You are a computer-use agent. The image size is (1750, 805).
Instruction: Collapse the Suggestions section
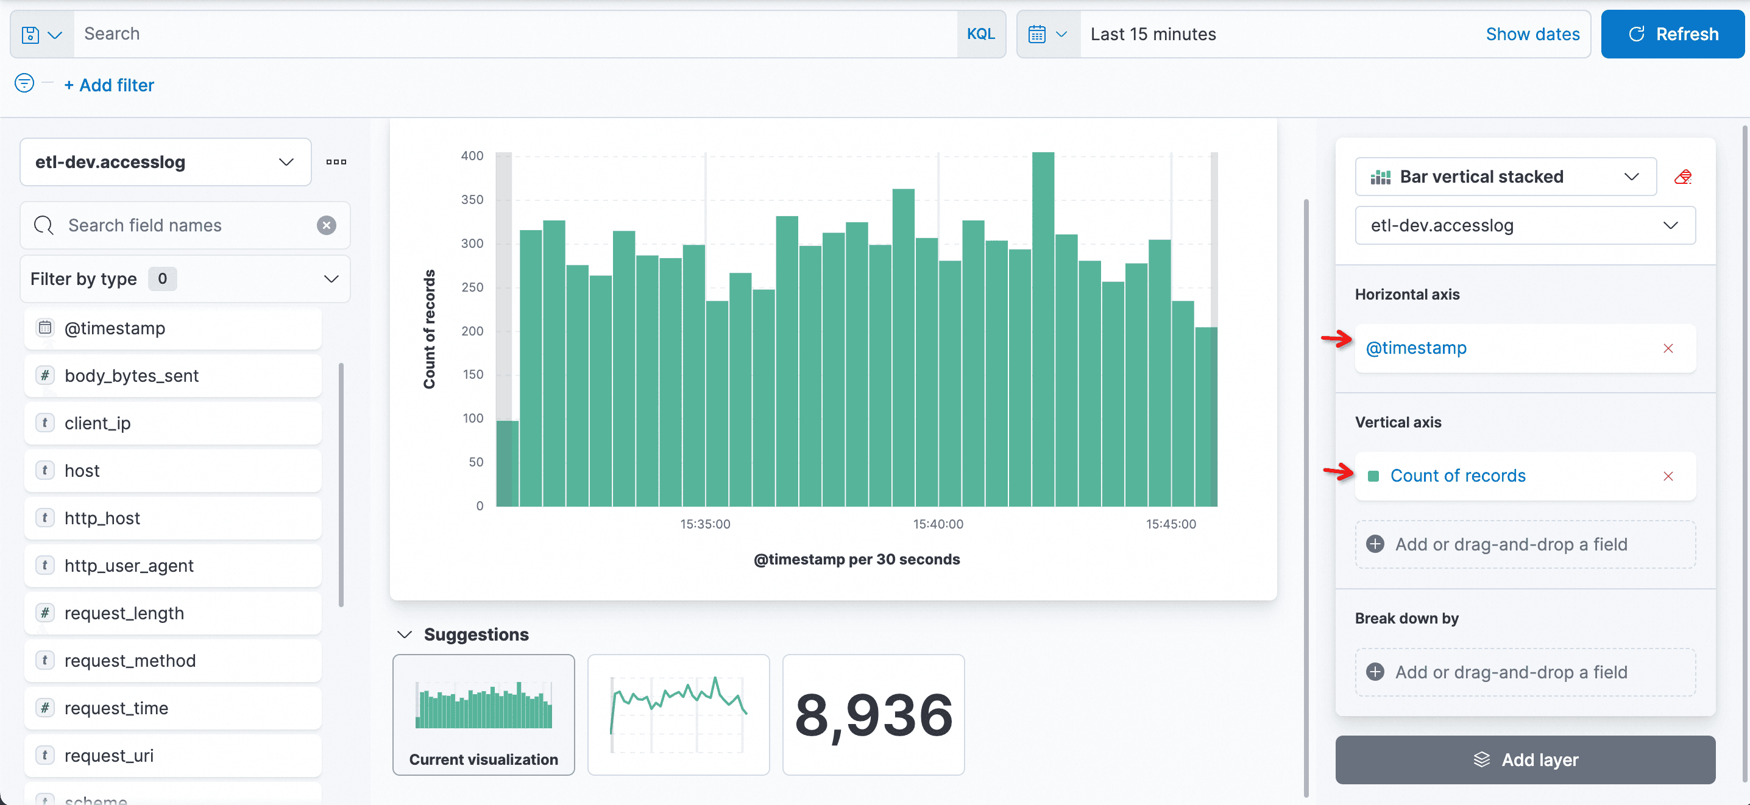(405, 634)
